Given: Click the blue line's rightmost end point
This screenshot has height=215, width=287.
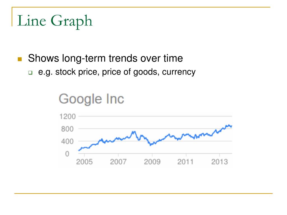Looking at the screenshot, I should pos(232,126).
